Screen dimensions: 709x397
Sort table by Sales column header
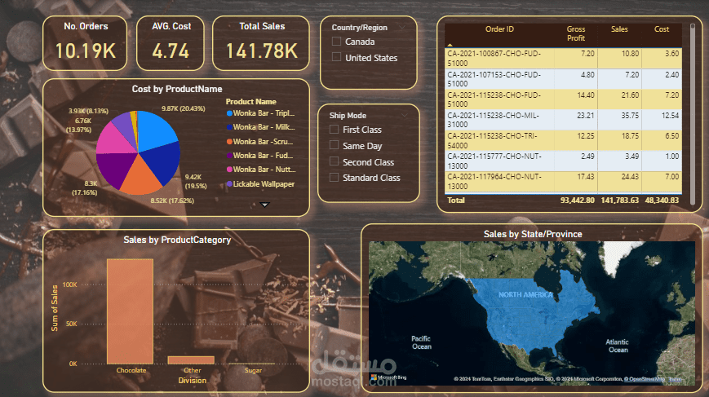pos(619,29)
